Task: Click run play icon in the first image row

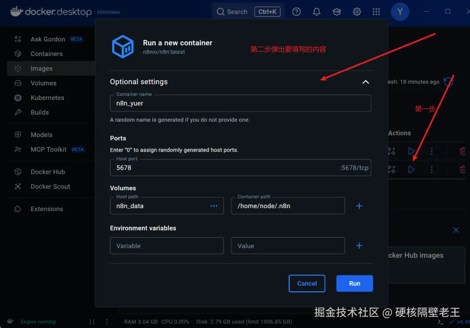Action: point(411,151)
